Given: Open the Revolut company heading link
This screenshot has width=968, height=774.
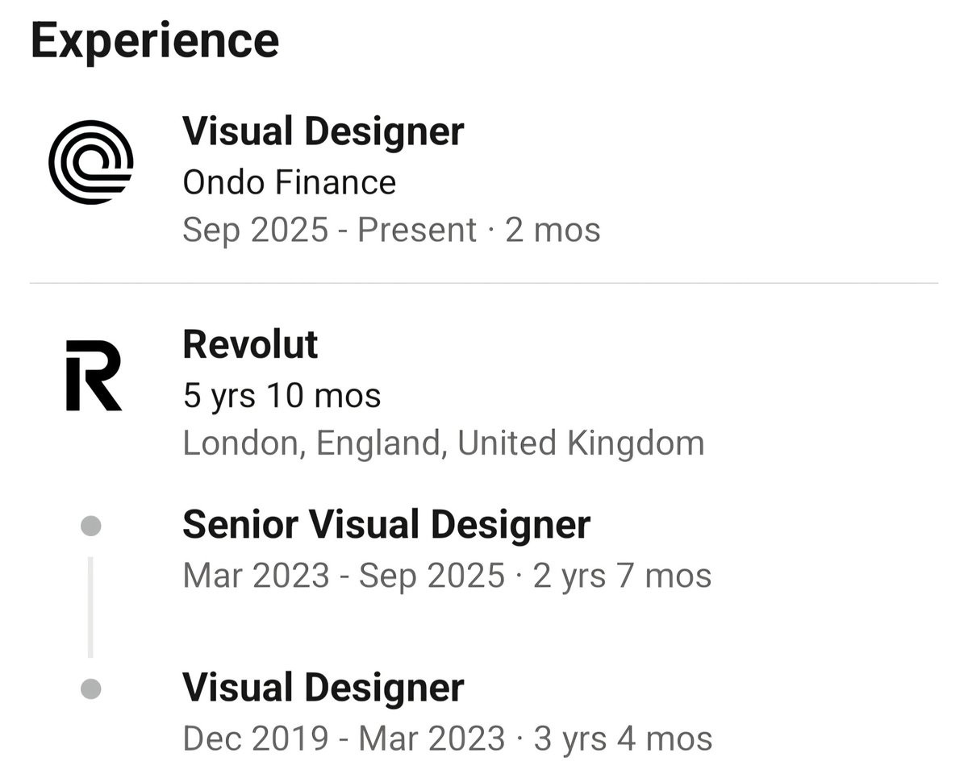Looking at the screenshot, I should coord(250,345).
